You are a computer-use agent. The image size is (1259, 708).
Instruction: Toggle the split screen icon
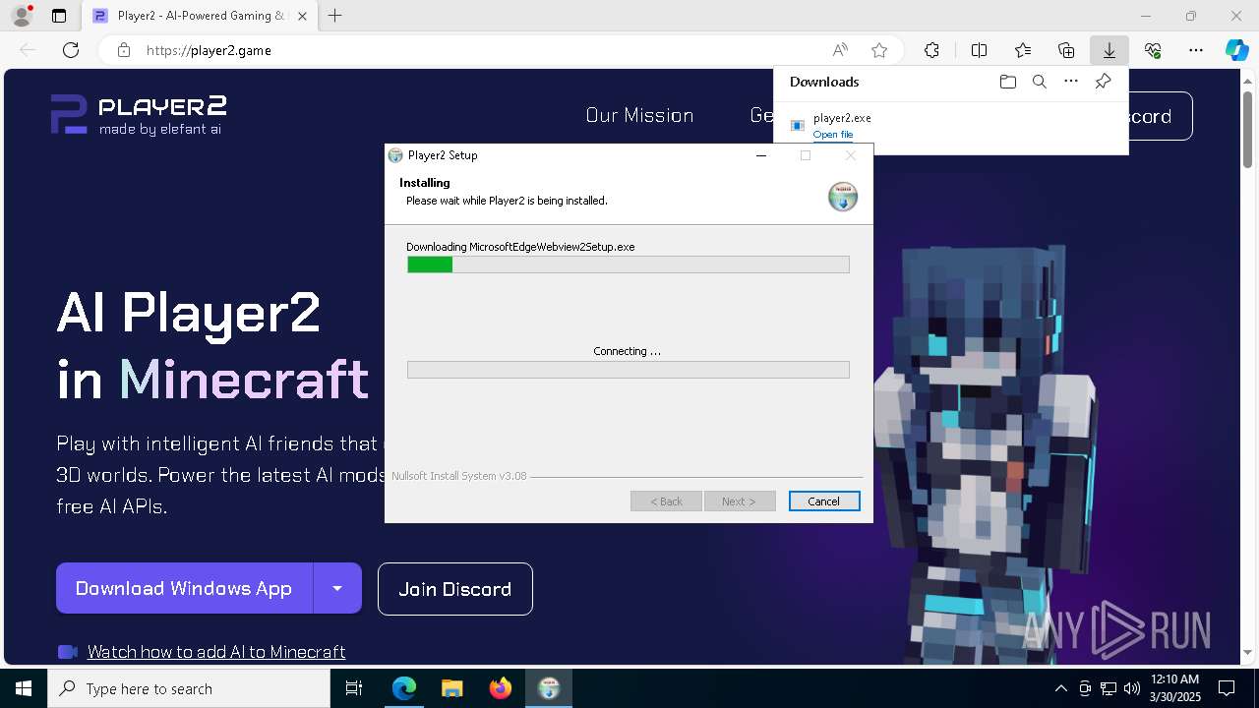[x=979, y=50]
